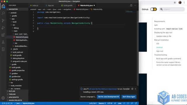Image resolution: width=187 pixels, height=105 pixels.
Task: Click the split editor icon
Action: click(x=131, y=5)
